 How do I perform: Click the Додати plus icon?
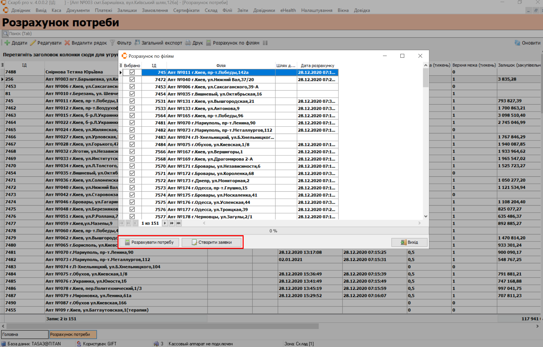(x=7, y=43)
